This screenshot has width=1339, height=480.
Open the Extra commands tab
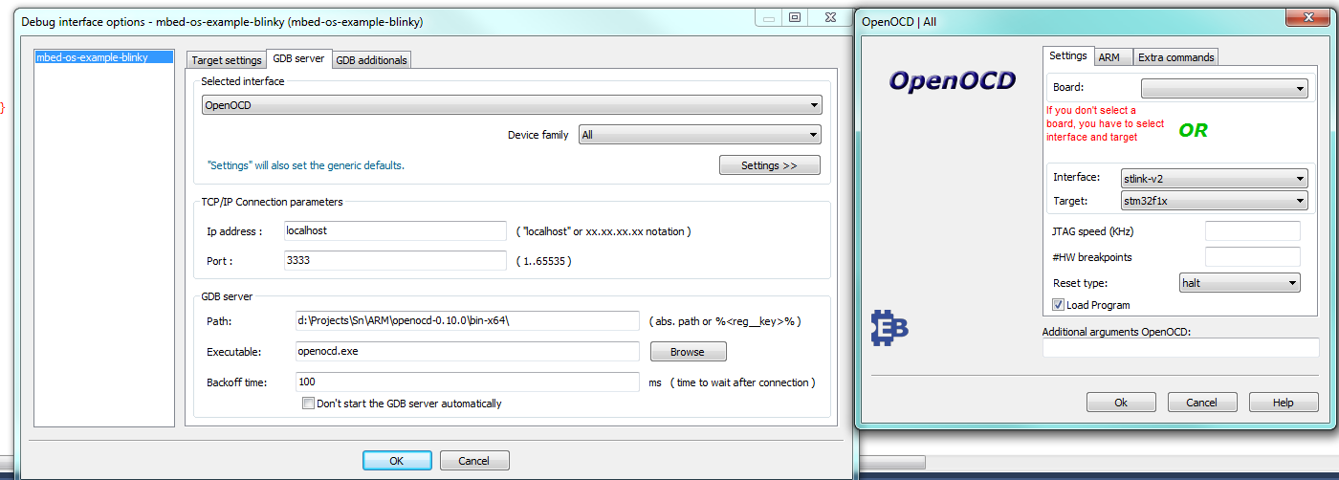tap(1176, 57)
